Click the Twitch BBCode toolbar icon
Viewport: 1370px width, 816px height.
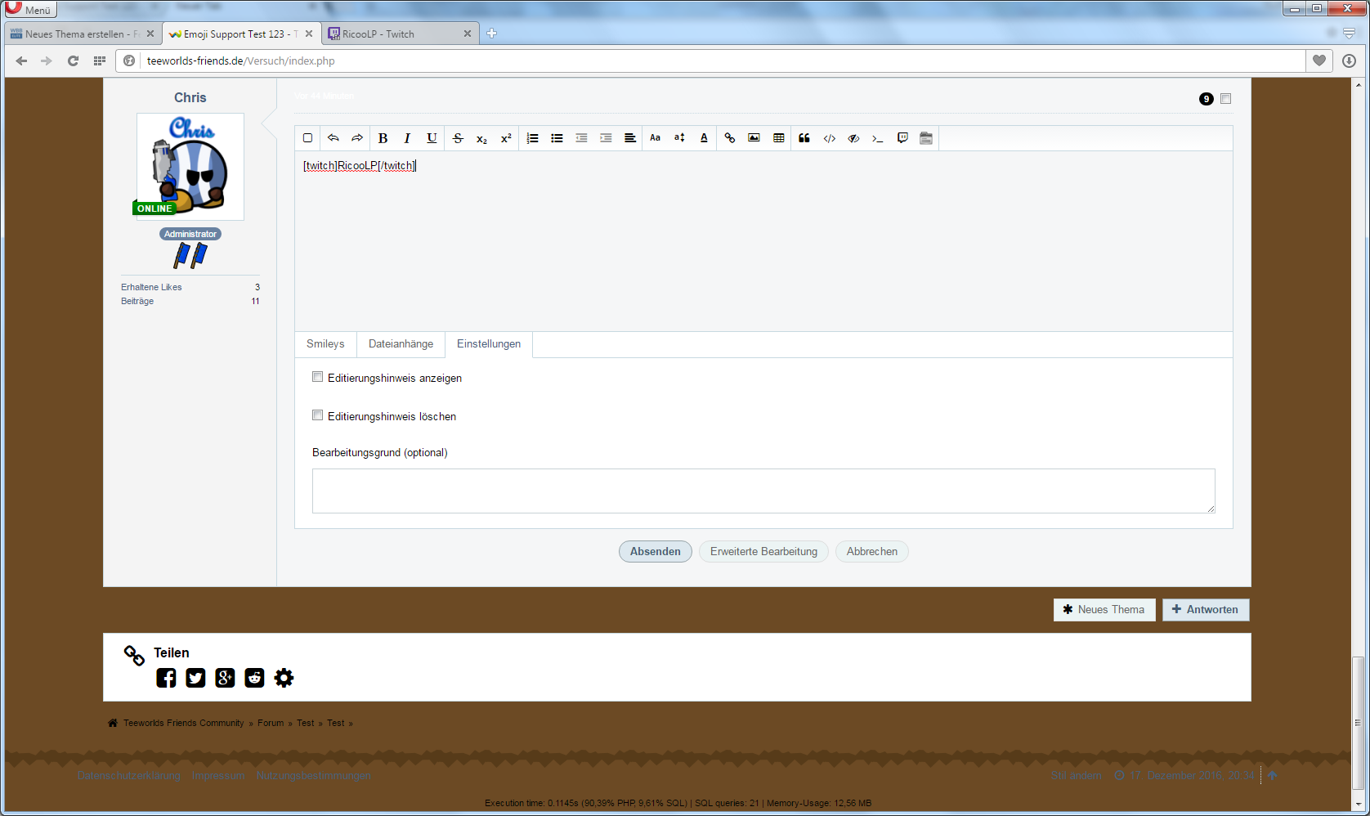[902, 138]
